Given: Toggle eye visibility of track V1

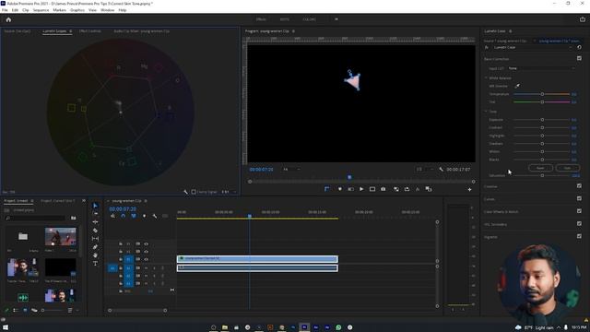Looking at the screenshot, I should point(146,259).
